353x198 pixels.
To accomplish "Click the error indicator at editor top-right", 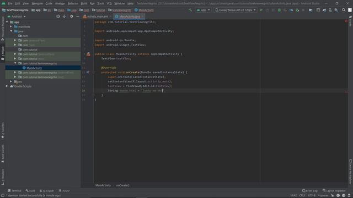I will (x=346, y=21).
